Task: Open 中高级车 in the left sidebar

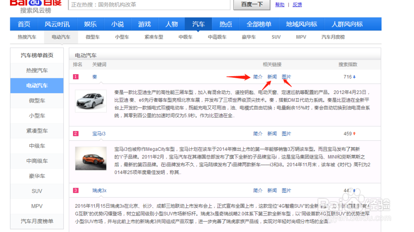Action: tap(37, 161)
